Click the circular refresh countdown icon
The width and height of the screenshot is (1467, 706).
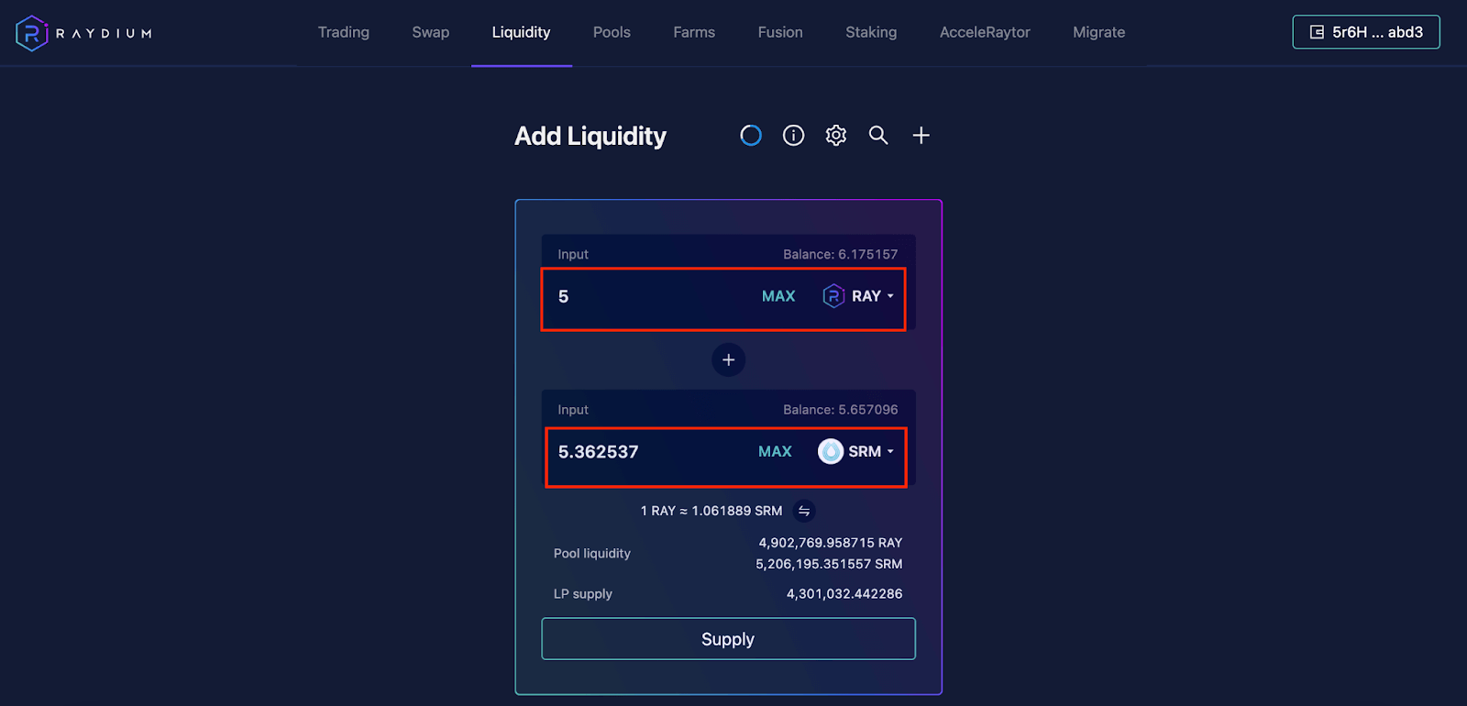[x=751, y=136]
